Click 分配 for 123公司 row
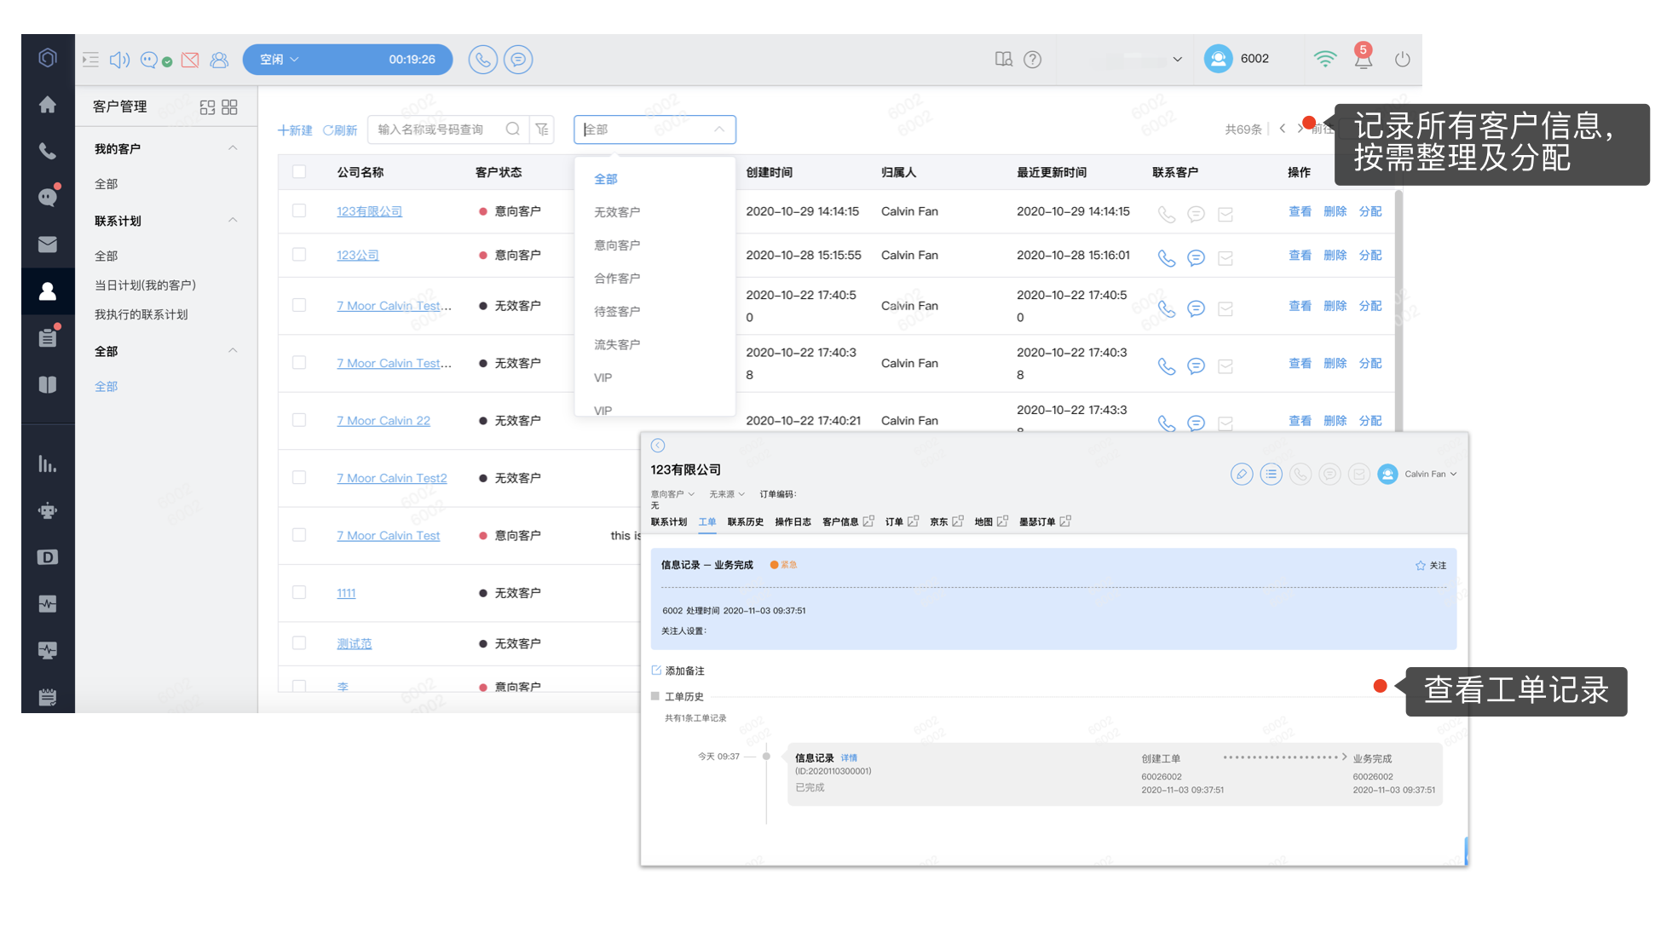 (1370, 255)
